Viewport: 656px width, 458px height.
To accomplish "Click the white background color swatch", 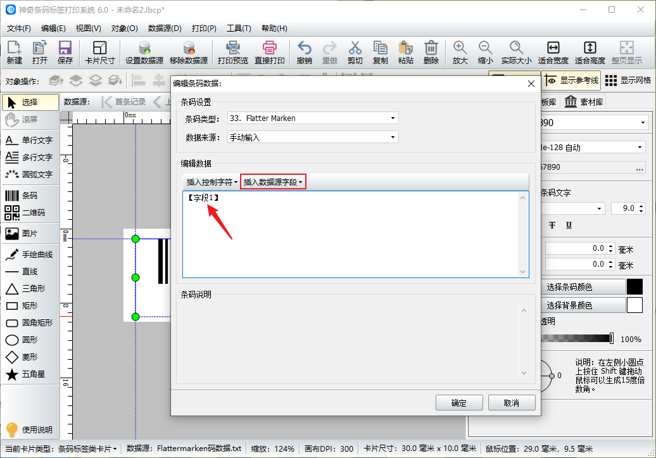I will pyautogui.click(x=634, y=305).
